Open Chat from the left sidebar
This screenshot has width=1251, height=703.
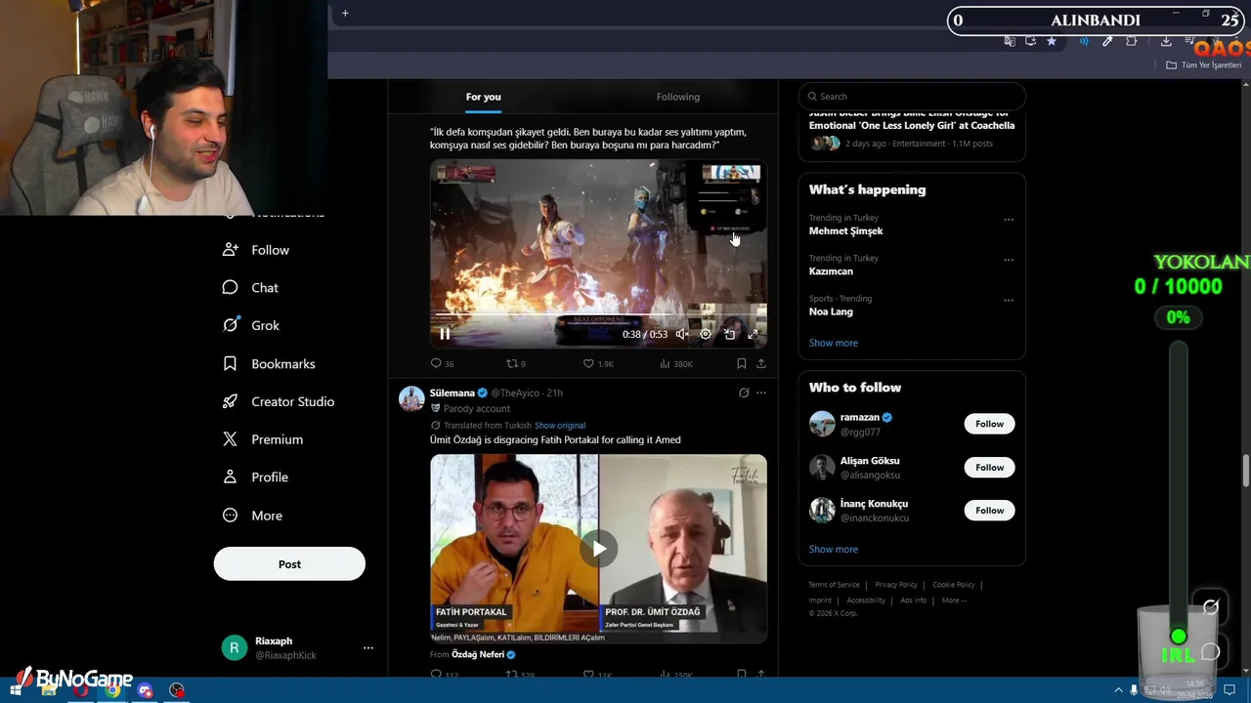251,288
